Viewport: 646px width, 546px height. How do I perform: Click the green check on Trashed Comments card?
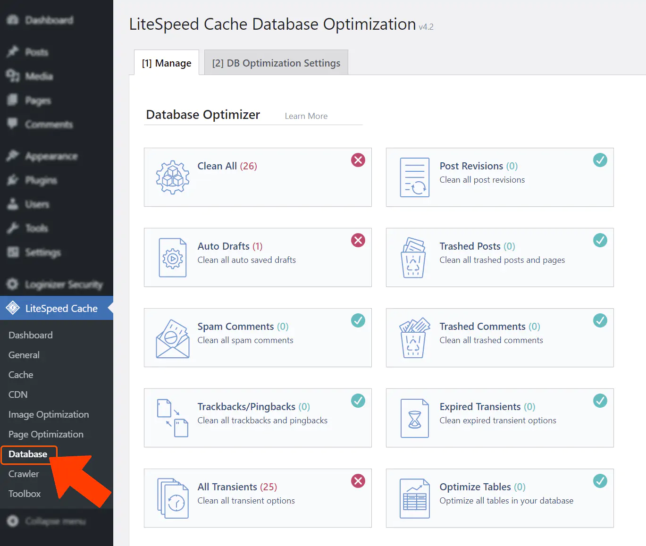click(600, 320)
